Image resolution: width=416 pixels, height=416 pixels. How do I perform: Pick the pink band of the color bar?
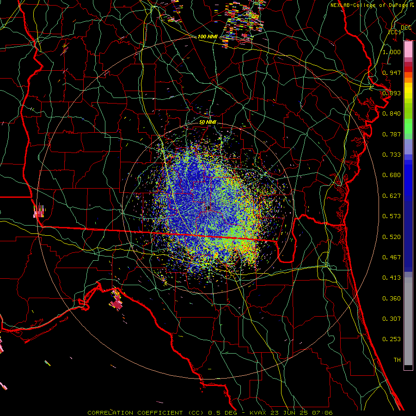pyautogui.click(x=408, y=49)
